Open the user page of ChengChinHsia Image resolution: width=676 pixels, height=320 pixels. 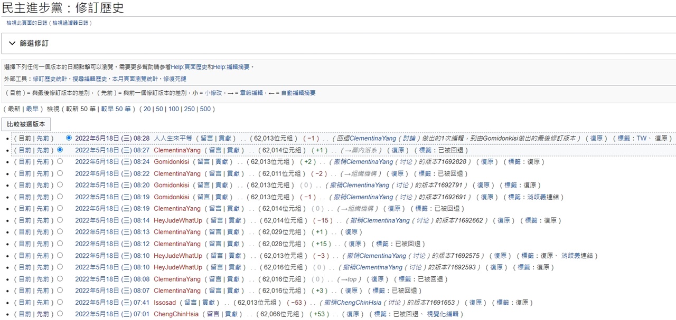pyautogui.click(x=176, y=314)
